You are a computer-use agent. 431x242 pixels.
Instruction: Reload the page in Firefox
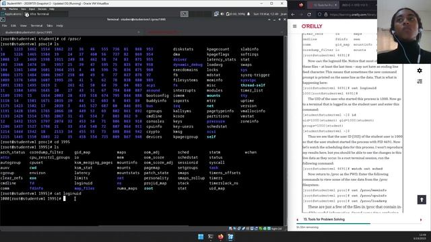click(309, 14)
